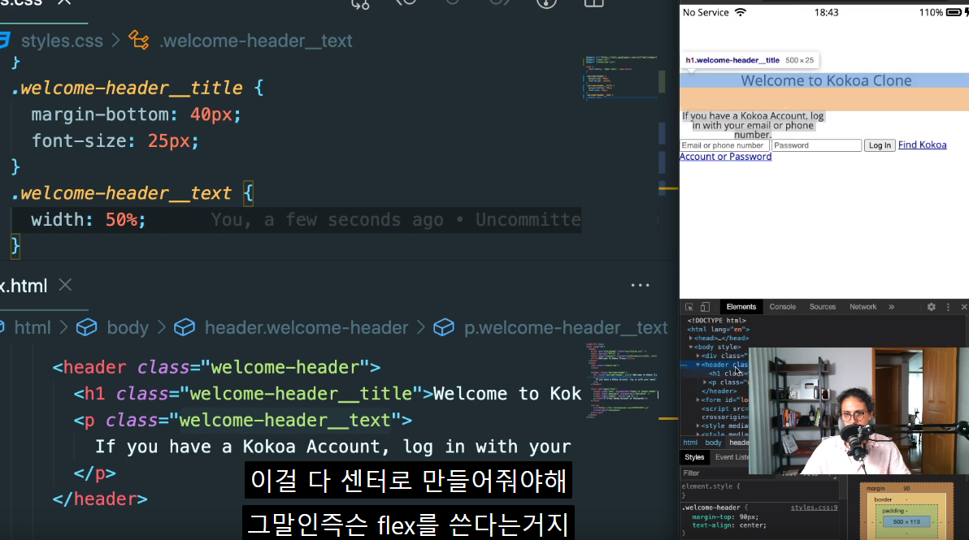The width and height of the screenshot is (969, 540).
Task: Click the cube icon before header.welcome-header breadcrumb
Action: (x=185, y=327)
